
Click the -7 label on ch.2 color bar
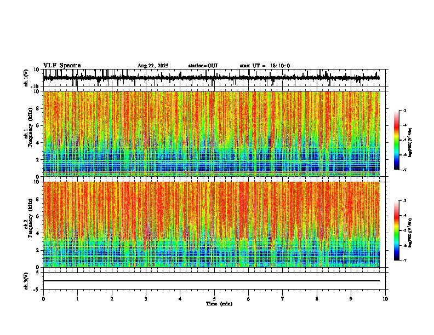pos(404,261)
